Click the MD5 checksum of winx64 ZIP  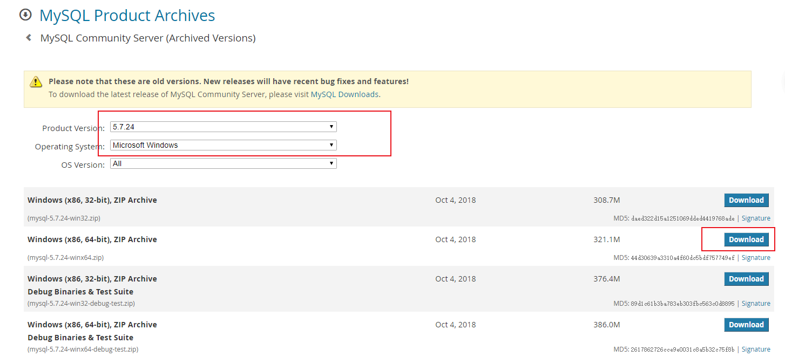click(x=682, y=258)
